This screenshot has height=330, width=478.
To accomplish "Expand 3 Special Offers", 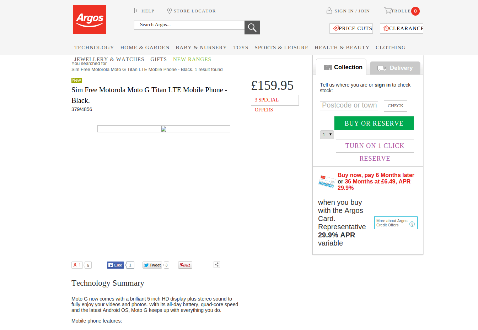I will tap(275, 100).
